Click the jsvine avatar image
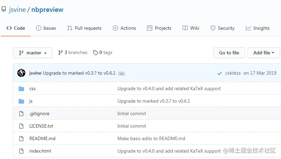281x159 pixels. click(x=21, y=73)
